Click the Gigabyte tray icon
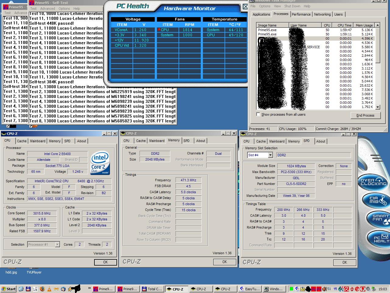This screenshot has width=390, height=293. point(297,289)
